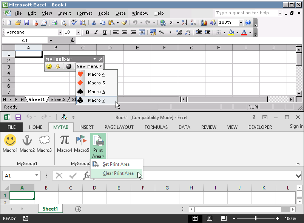Click the smiley face icon in MyToolbar
This screenshot has height=223, width=304.
click(x=49, y=66)
